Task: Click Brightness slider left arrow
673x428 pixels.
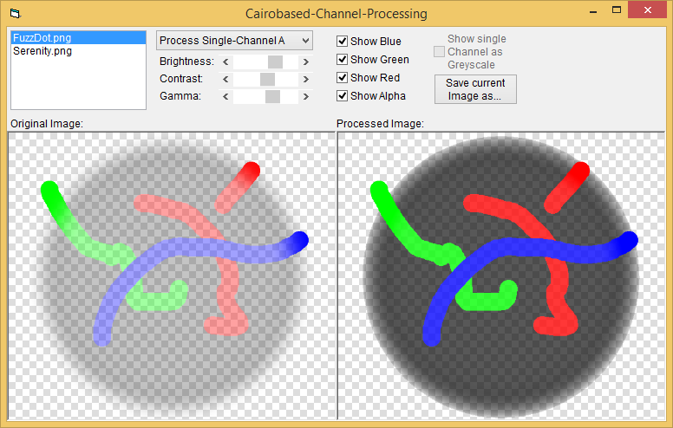Action: (x=225, y=62)
